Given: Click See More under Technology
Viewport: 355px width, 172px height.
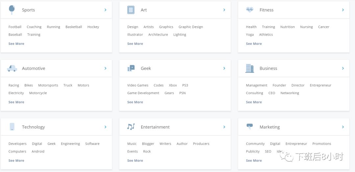Looking at the screenshot, I should 16,161.
